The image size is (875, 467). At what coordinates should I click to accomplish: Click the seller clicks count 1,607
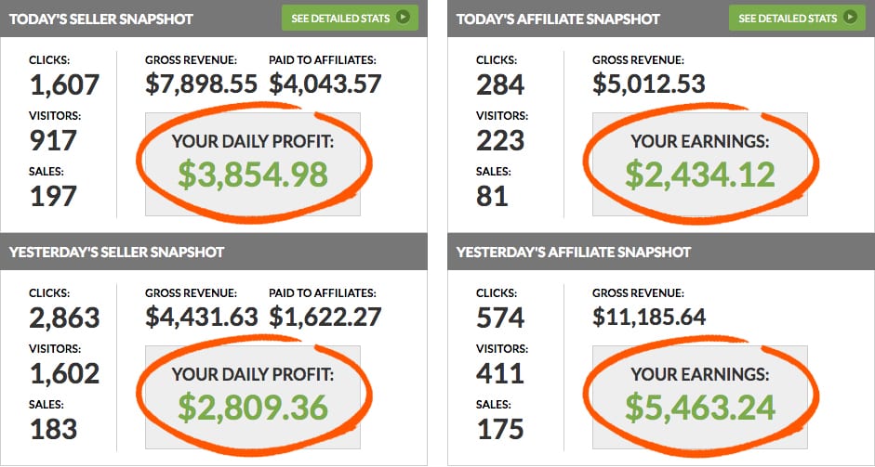[x=64, y=85]
